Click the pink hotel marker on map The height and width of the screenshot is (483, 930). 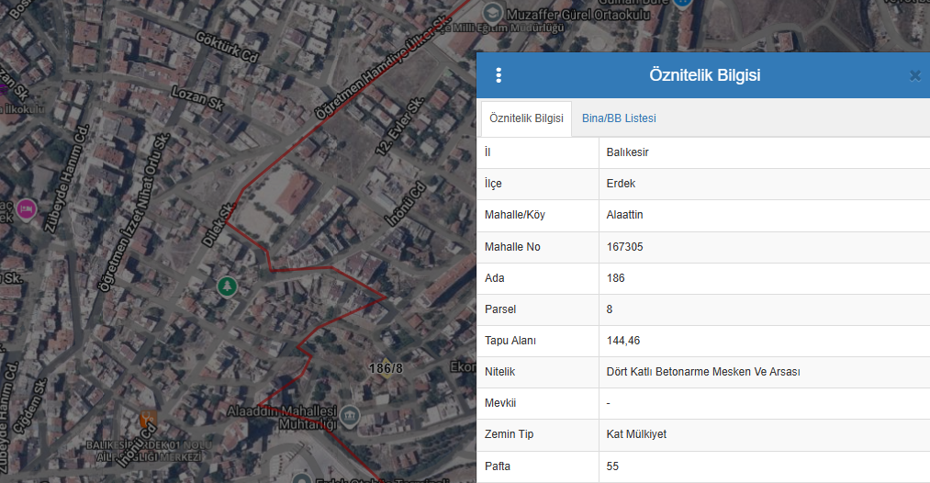tap(26, 209)
